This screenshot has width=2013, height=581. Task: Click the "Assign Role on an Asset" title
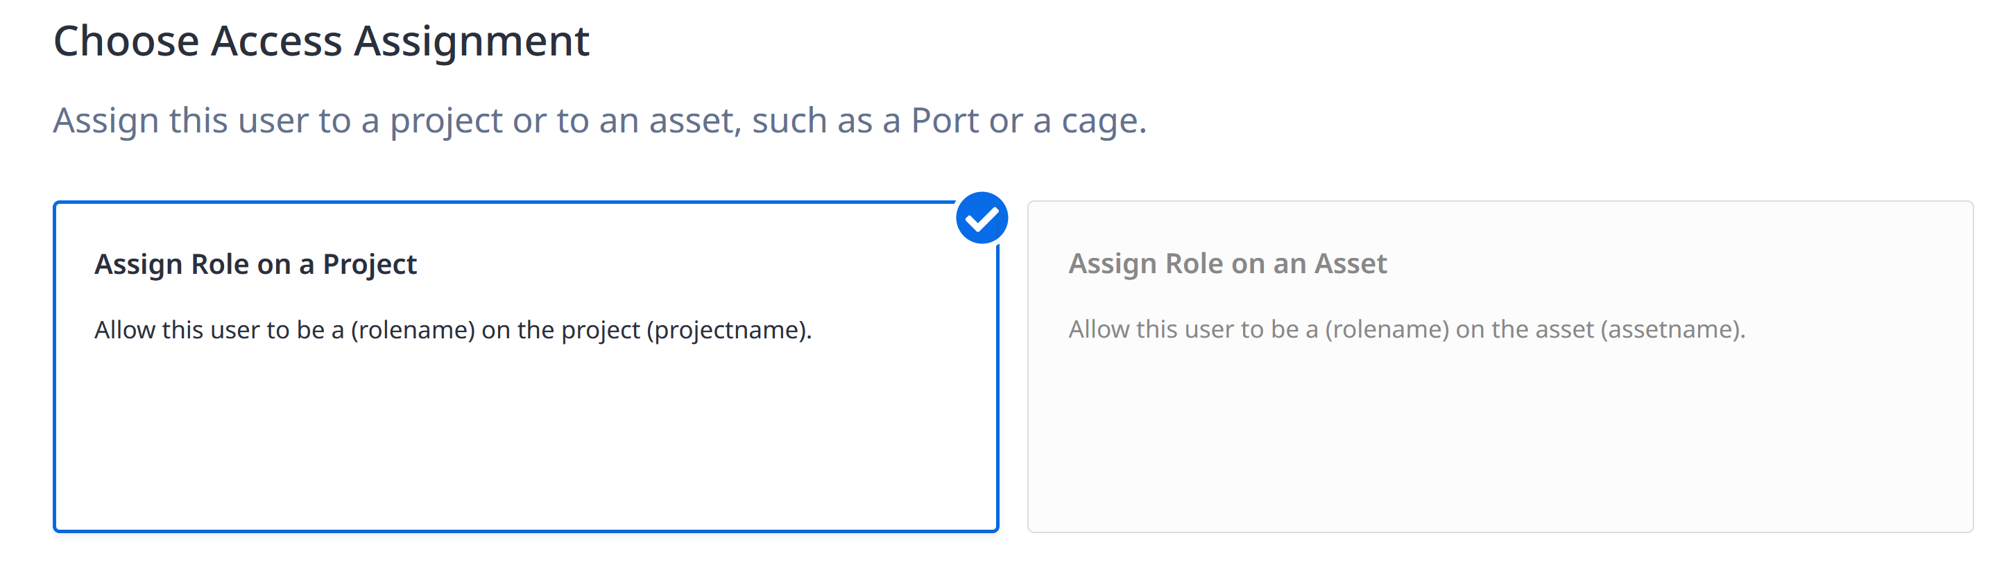click(1228, 264)
